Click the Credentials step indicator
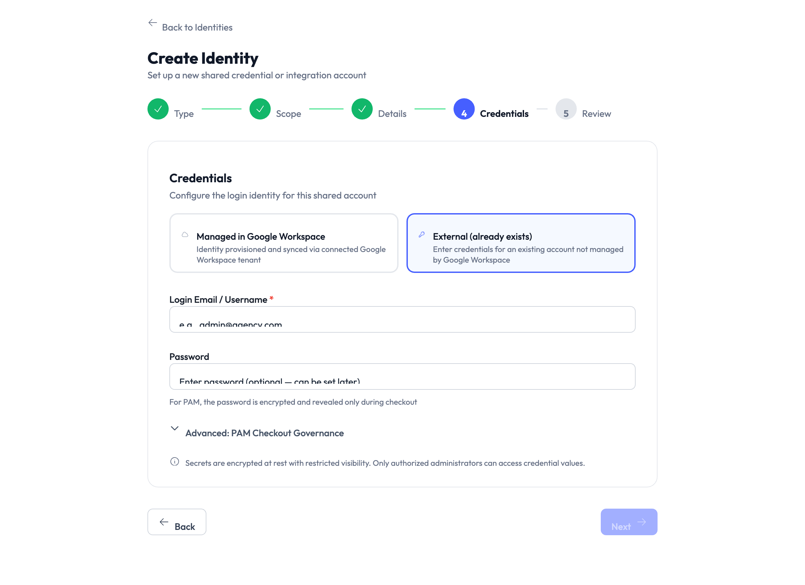The image size is (805, 585). (464, 109)
